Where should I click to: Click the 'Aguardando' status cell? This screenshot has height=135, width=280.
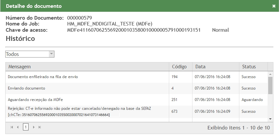[252, 100]
